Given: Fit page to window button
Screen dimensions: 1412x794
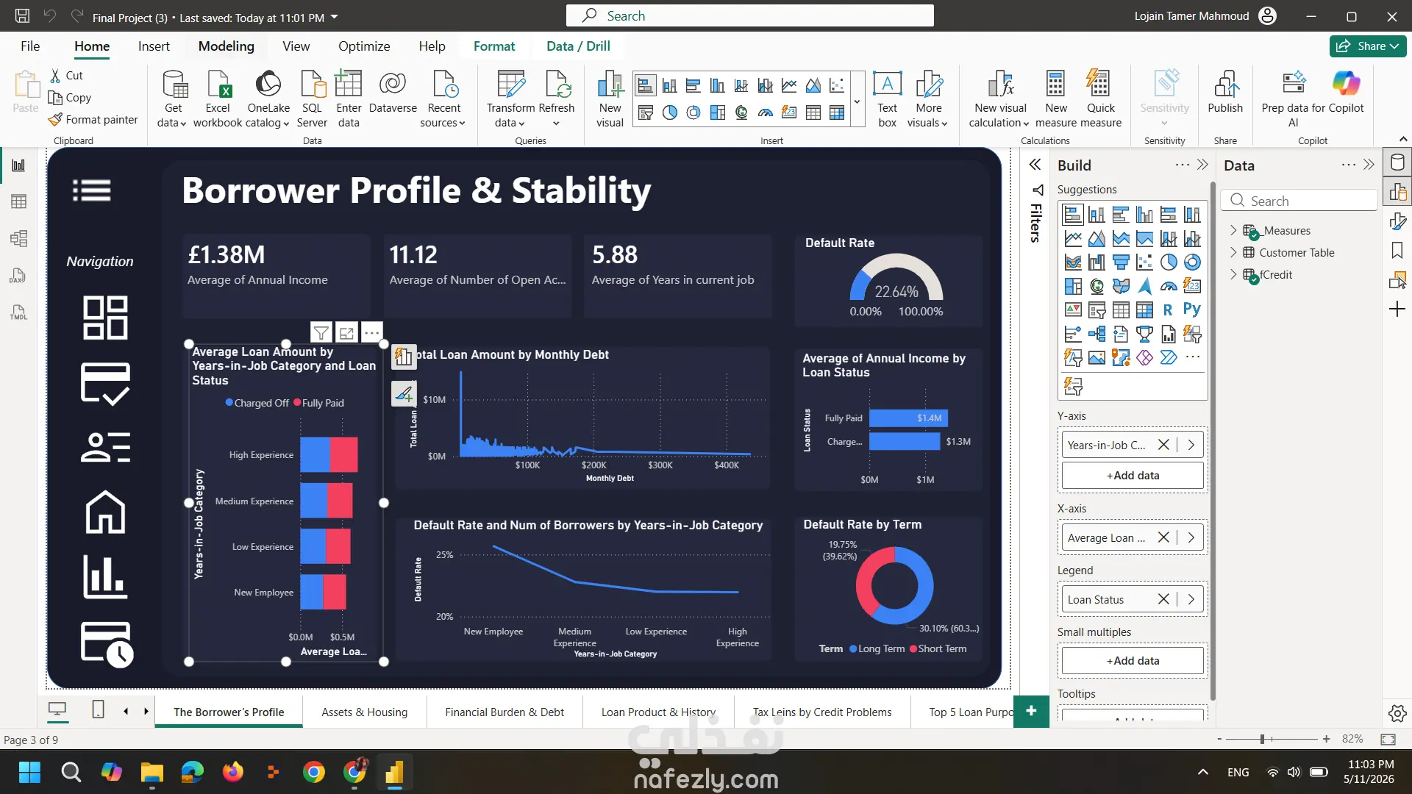Looking at the screenshot, I should click(x=1388, y=739).
